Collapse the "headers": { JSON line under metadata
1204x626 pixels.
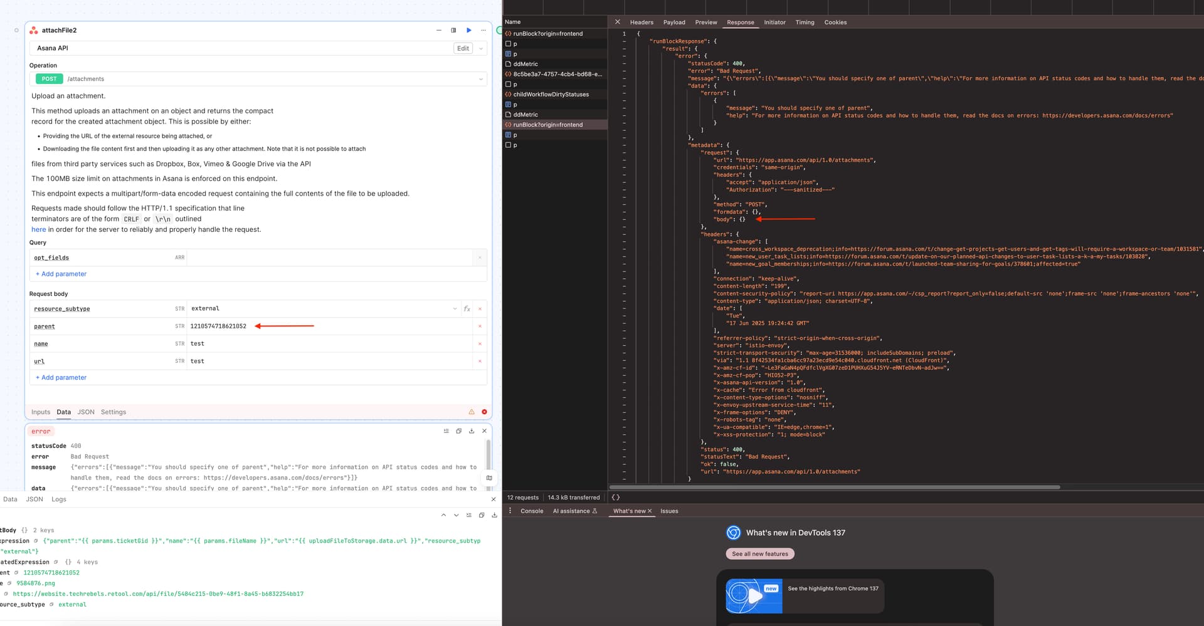(x=624, y=234)
